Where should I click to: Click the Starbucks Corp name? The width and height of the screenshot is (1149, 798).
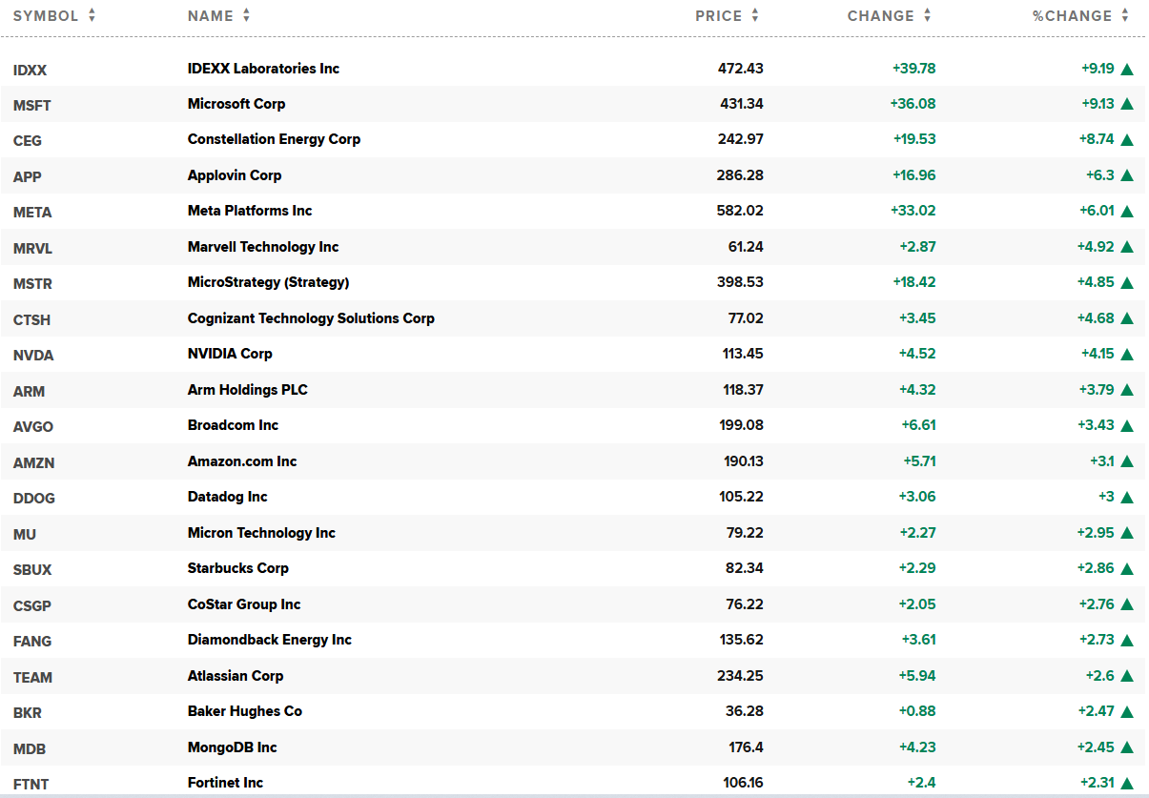[238, 568]
